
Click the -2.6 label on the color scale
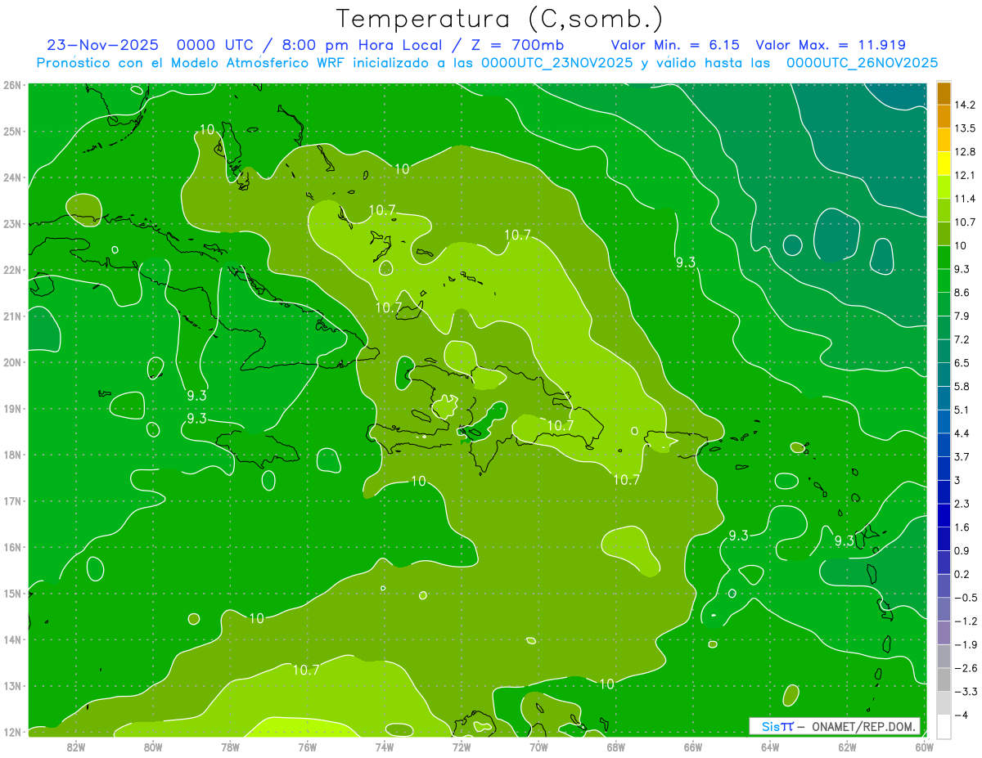pos(965,668)
